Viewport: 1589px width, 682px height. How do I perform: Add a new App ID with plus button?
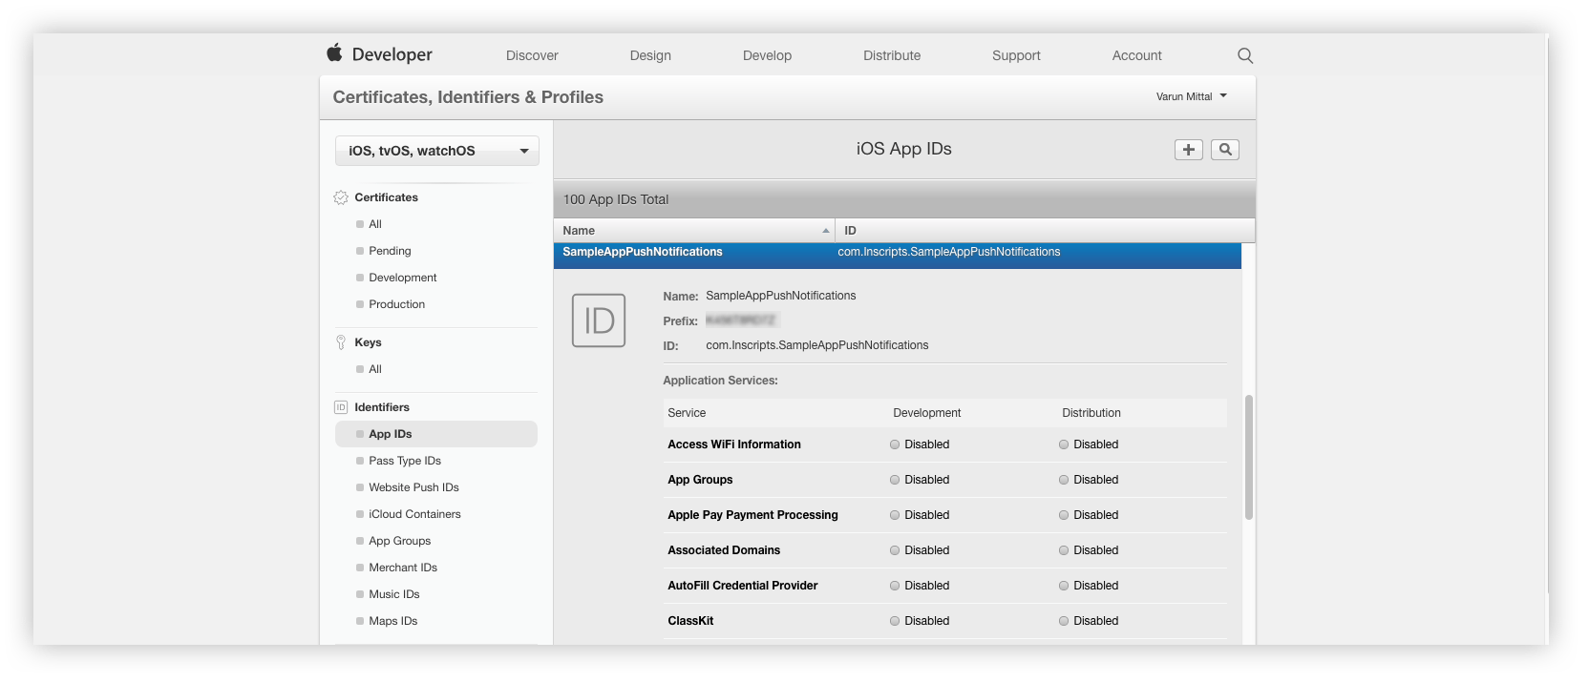1189,150
